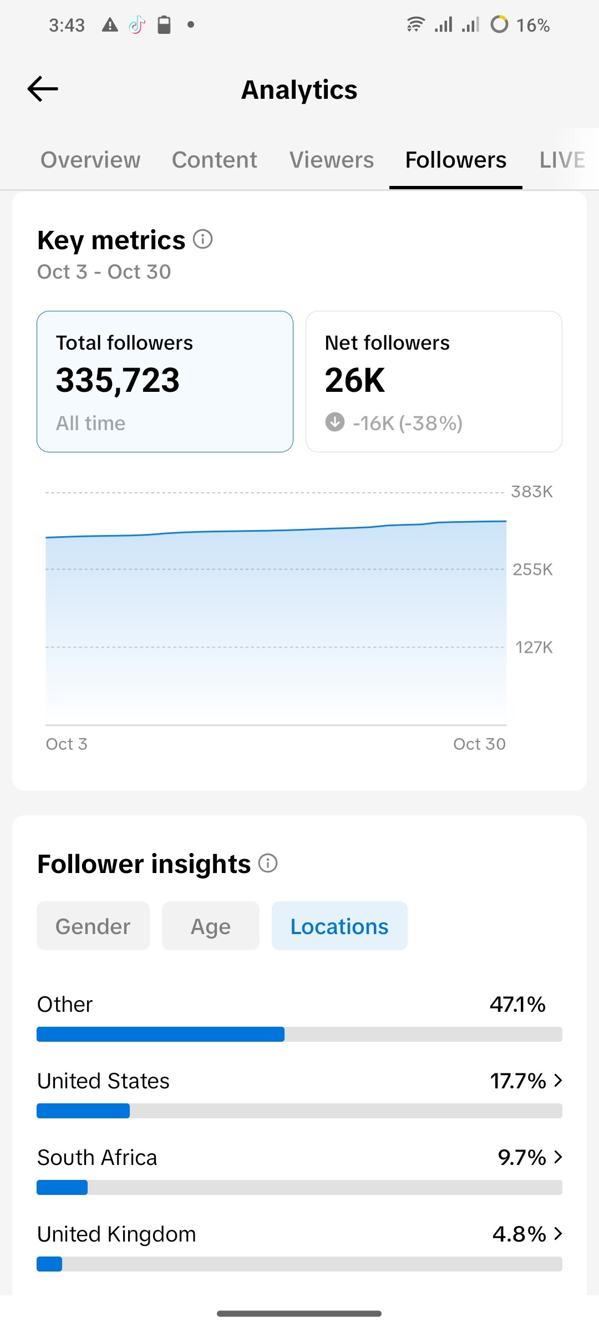The image size is (599, 1332).
Task: Expand United States location breakdown chevron
Action: click(x=558, y=1081)
